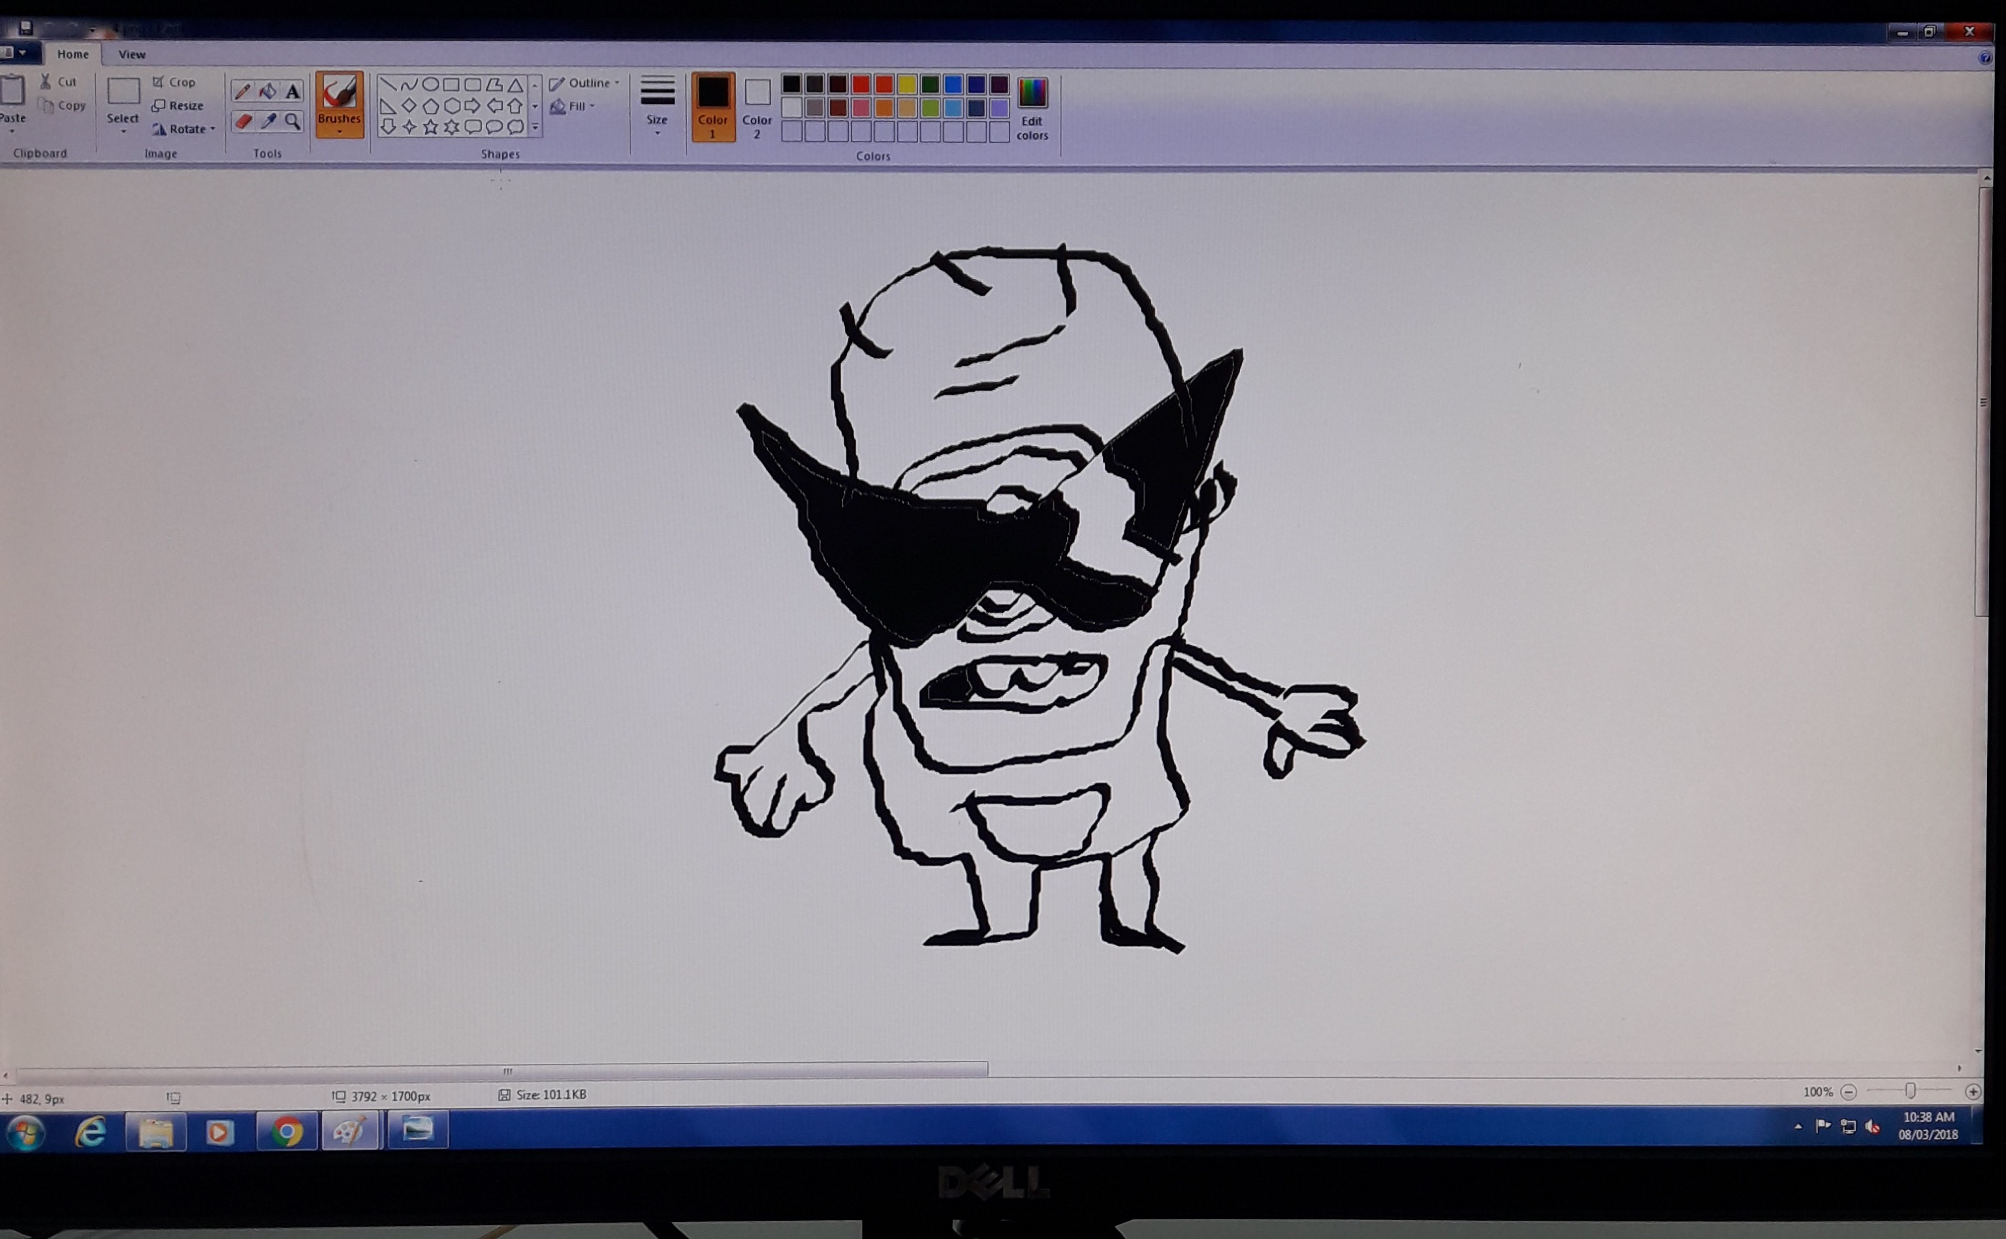Click the "Size: 101.1KB" status text
The width and height of the screenshot is (2006, 1239).
tap(552, 1095)
